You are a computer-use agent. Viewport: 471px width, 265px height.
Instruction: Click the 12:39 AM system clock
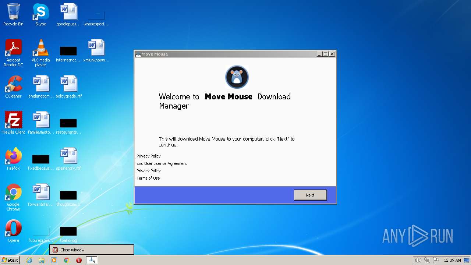452,260
